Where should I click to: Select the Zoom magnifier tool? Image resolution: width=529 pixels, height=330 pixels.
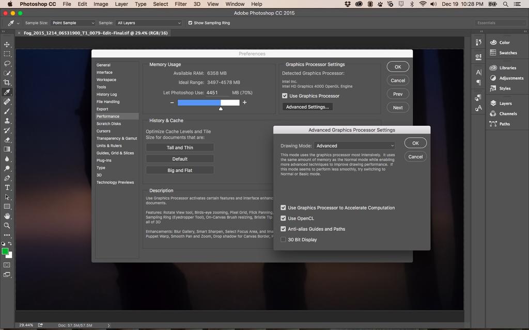pos(7,225)
